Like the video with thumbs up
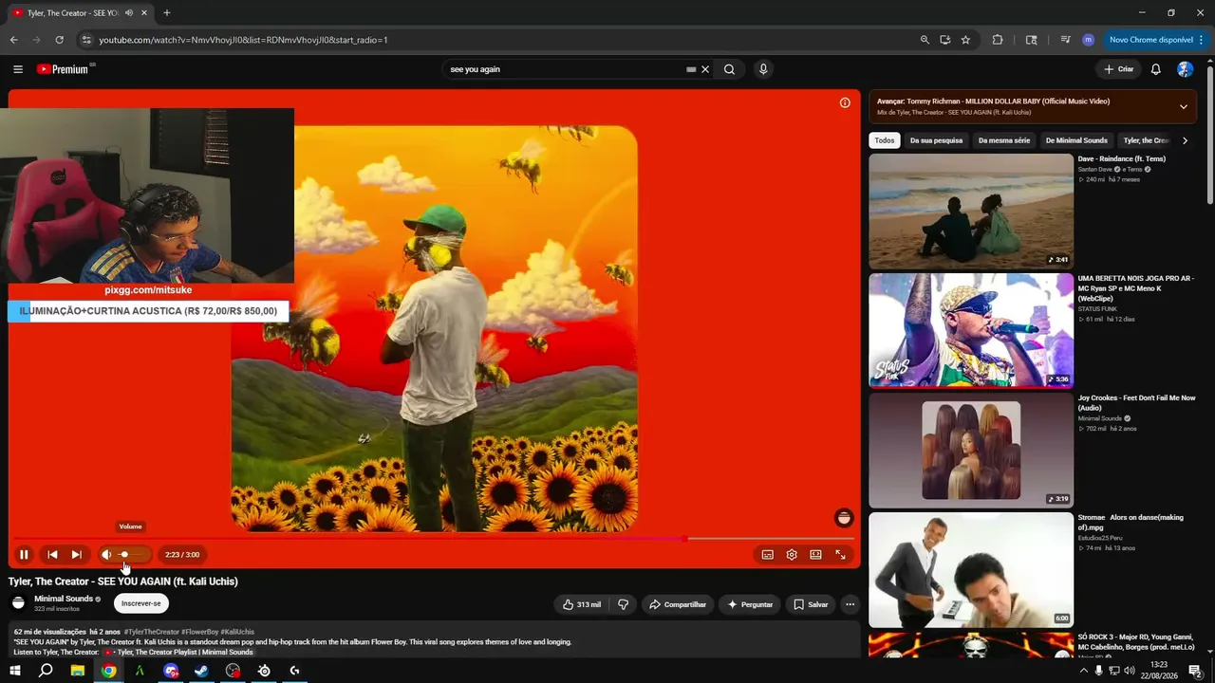The height and width of the screenshot is (683, 1215). pos(582,604)
